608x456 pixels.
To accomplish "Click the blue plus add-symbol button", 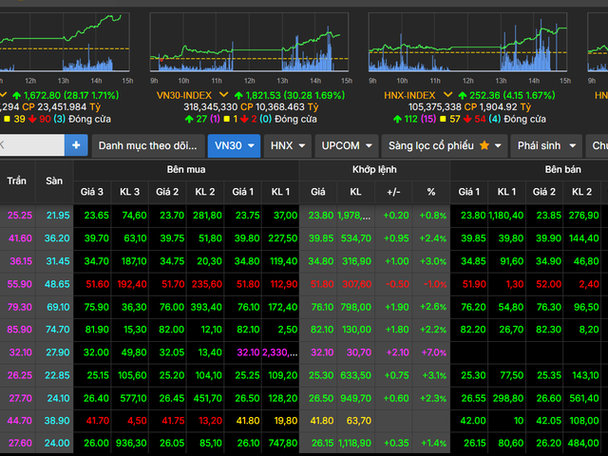I will pyautogui.click(x=76, y=145).
